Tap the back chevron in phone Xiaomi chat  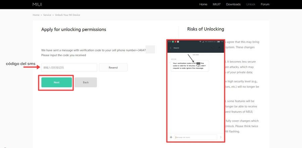pos(170,48)
